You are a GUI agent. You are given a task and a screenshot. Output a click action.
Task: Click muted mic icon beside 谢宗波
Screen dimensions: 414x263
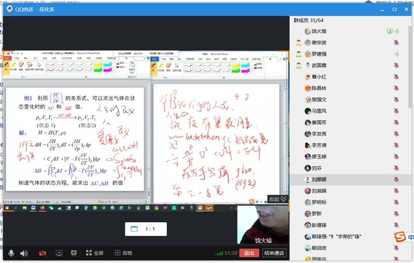pyautogui.click(x=396, y=42)
